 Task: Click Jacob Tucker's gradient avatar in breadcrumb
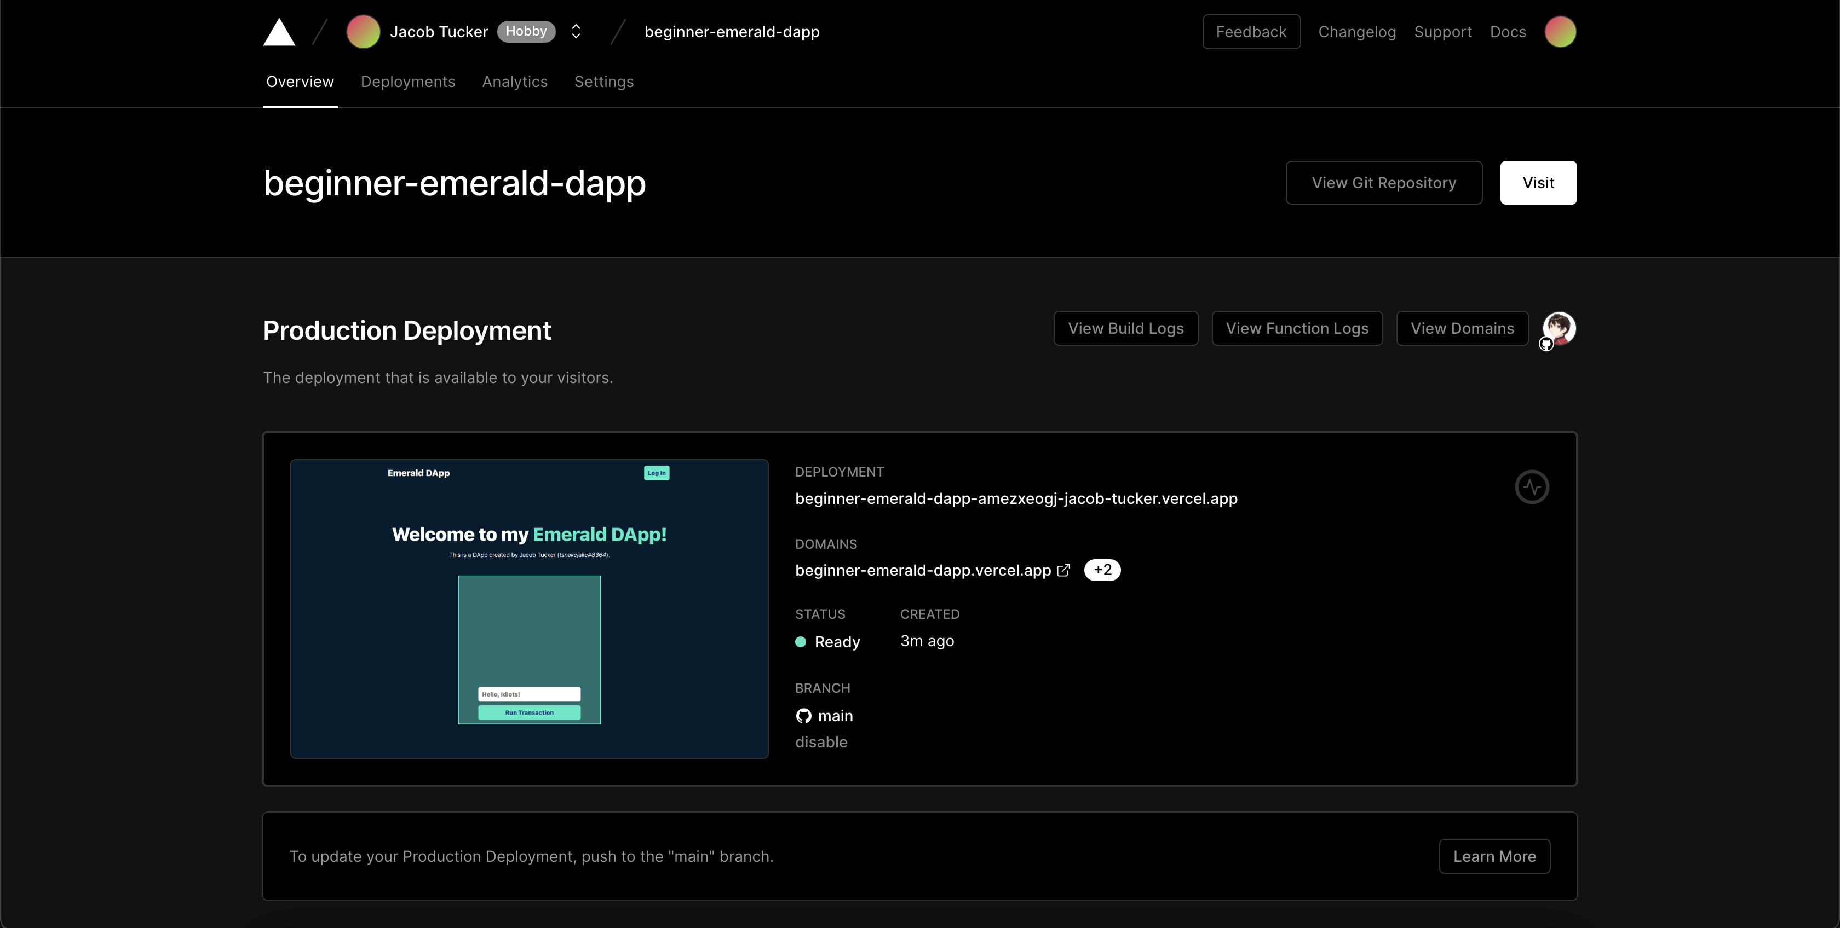pos(363,32)
